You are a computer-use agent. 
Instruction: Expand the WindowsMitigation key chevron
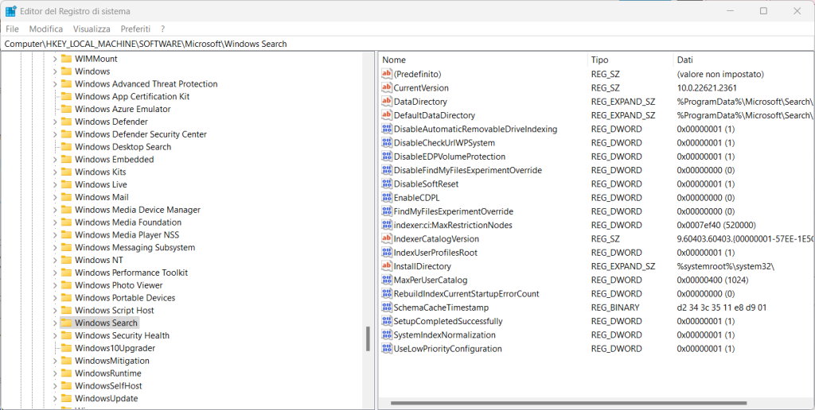pyautogui.click(x=55, y=361)
